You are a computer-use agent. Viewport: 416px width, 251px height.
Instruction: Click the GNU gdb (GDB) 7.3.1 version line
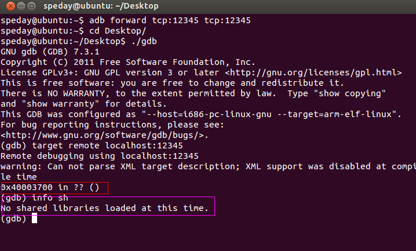point(50,52)
